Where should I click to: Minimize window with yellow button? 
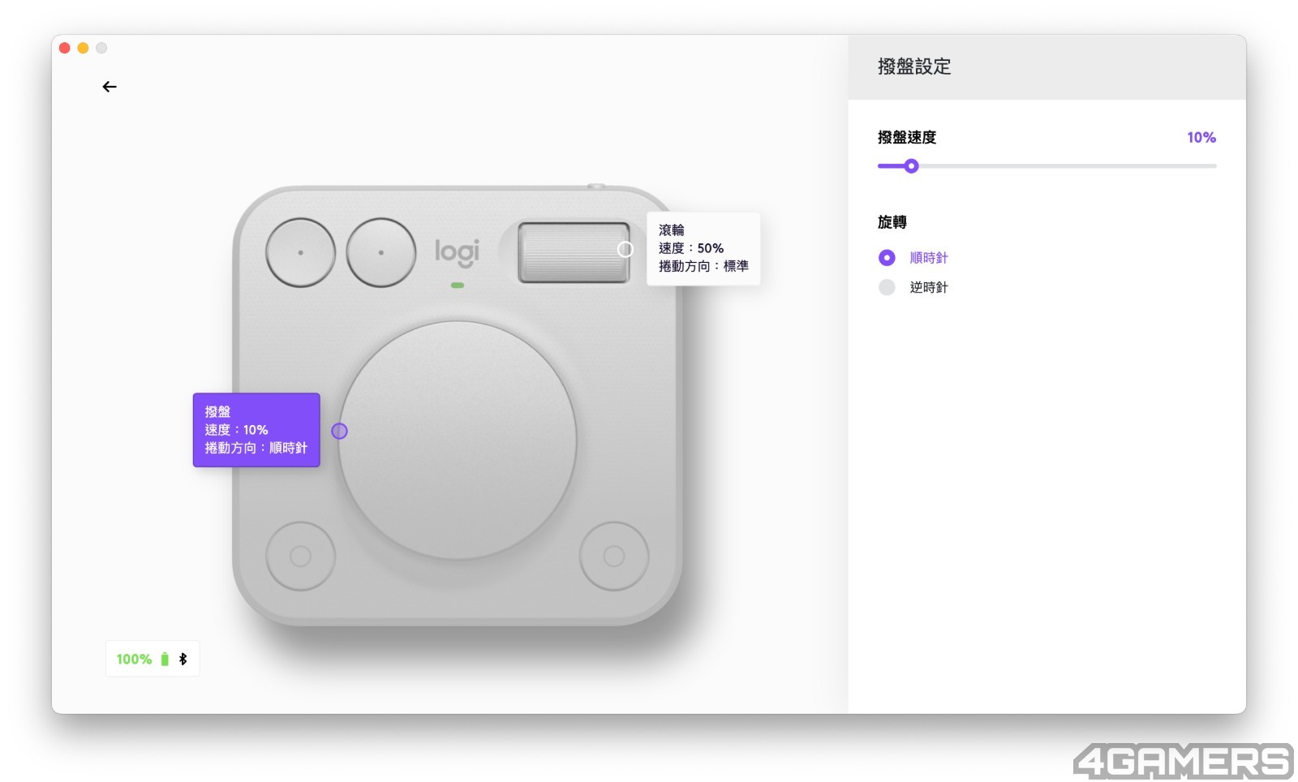[x=83, y=48]
